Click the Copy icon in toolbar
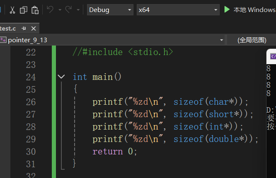Viewport: 276px width, 178px height. 23,10
